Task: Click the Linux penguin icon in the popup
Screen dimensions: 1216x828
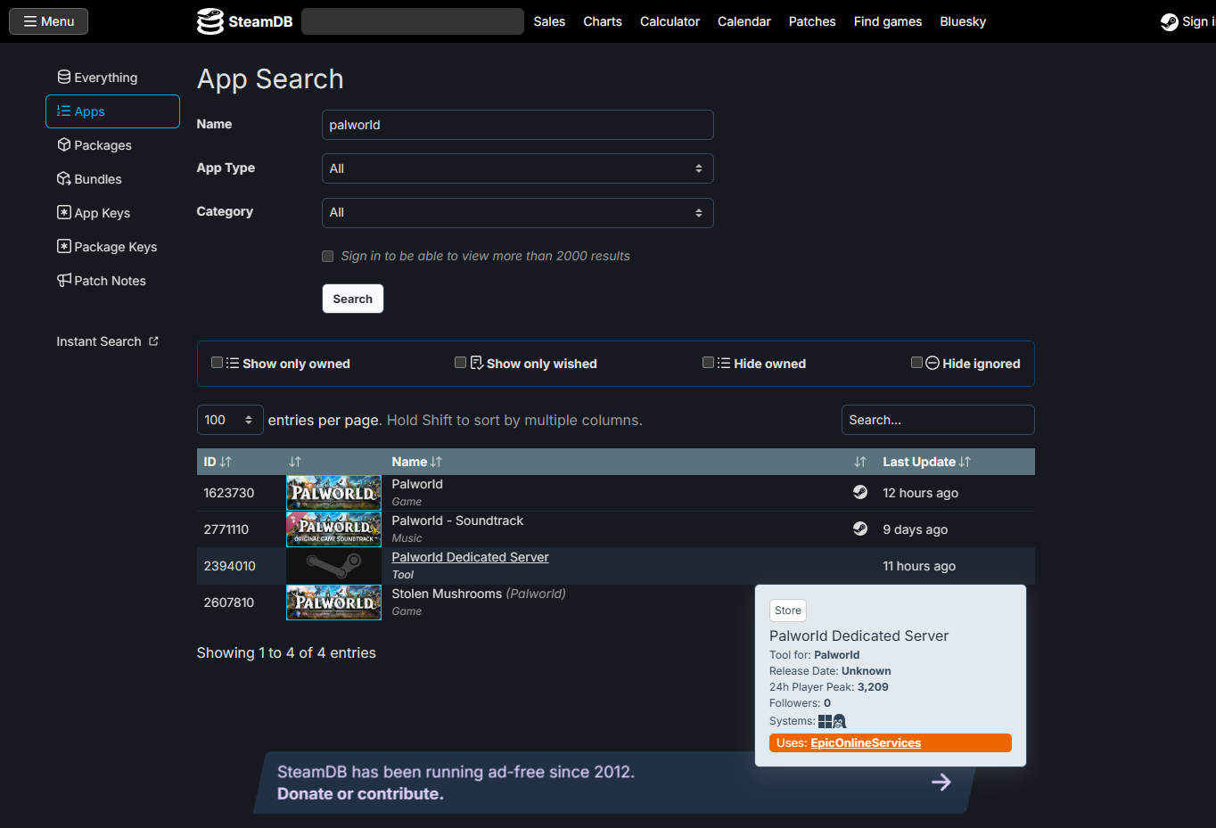Action: click(840, 721)
